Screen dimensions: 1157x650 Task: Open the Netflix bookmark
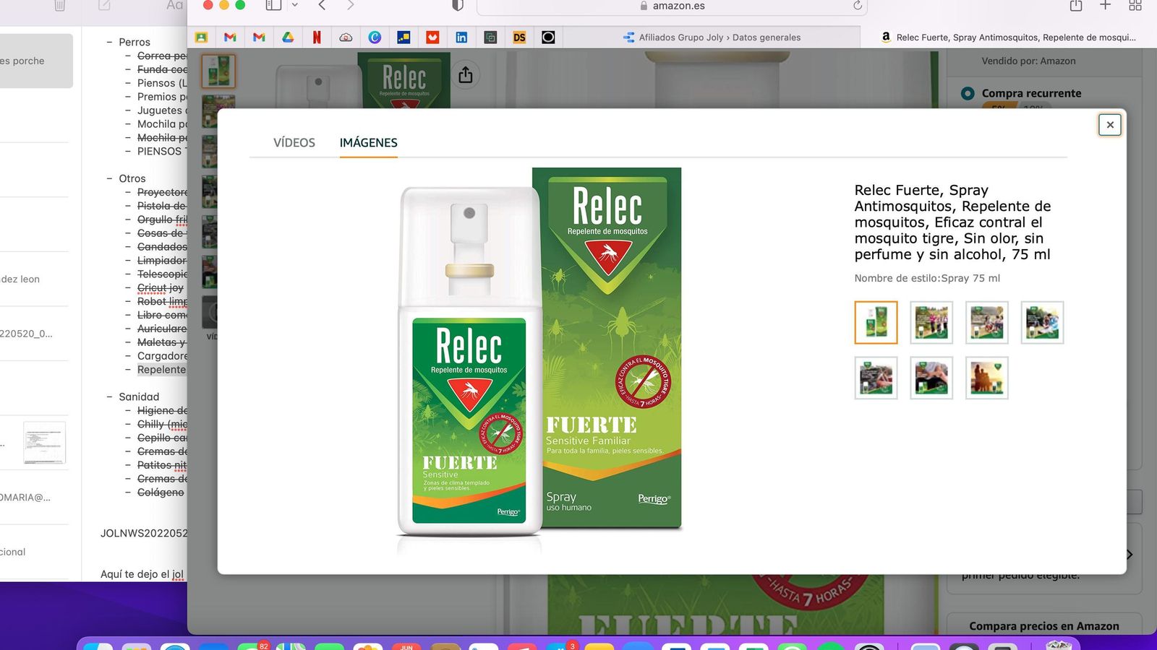317,37
